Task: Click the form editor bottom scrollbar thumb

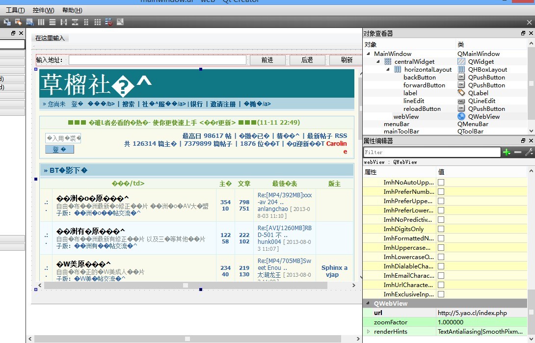Action: [187, 339]
